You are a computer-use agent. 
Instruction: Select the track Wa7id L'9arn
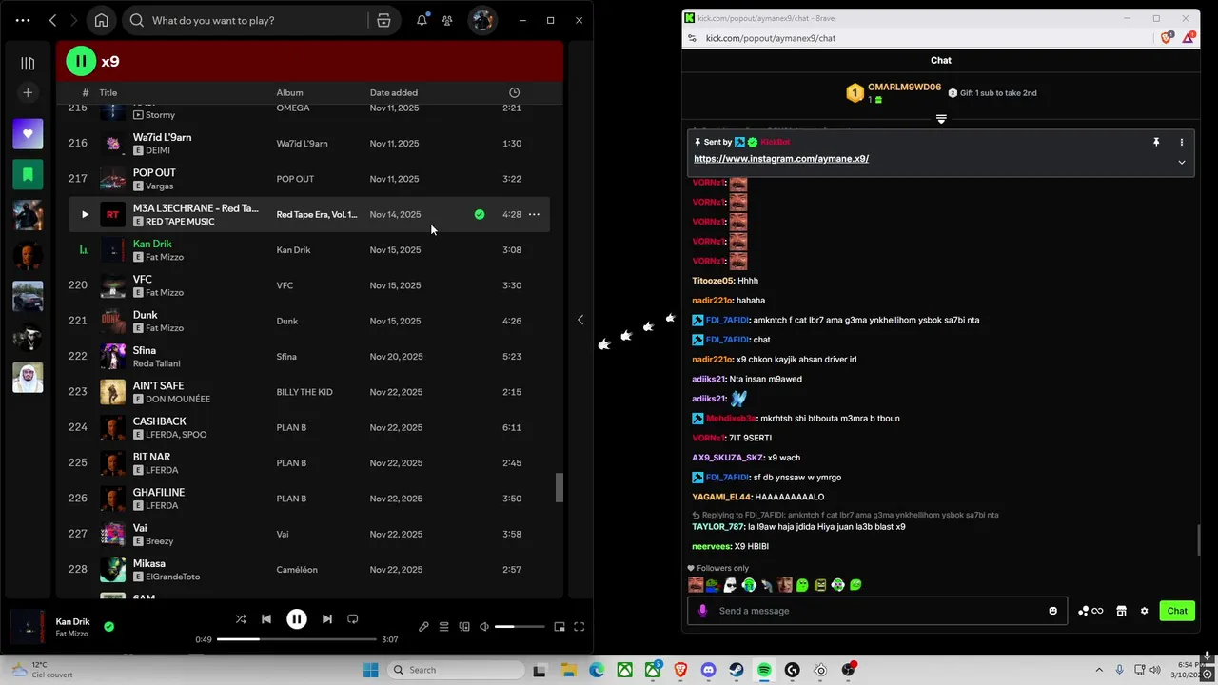[162, 137]
